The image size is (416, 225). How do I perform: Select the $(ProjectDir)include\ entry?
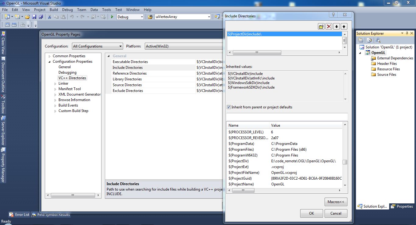[x=285, y=34]
